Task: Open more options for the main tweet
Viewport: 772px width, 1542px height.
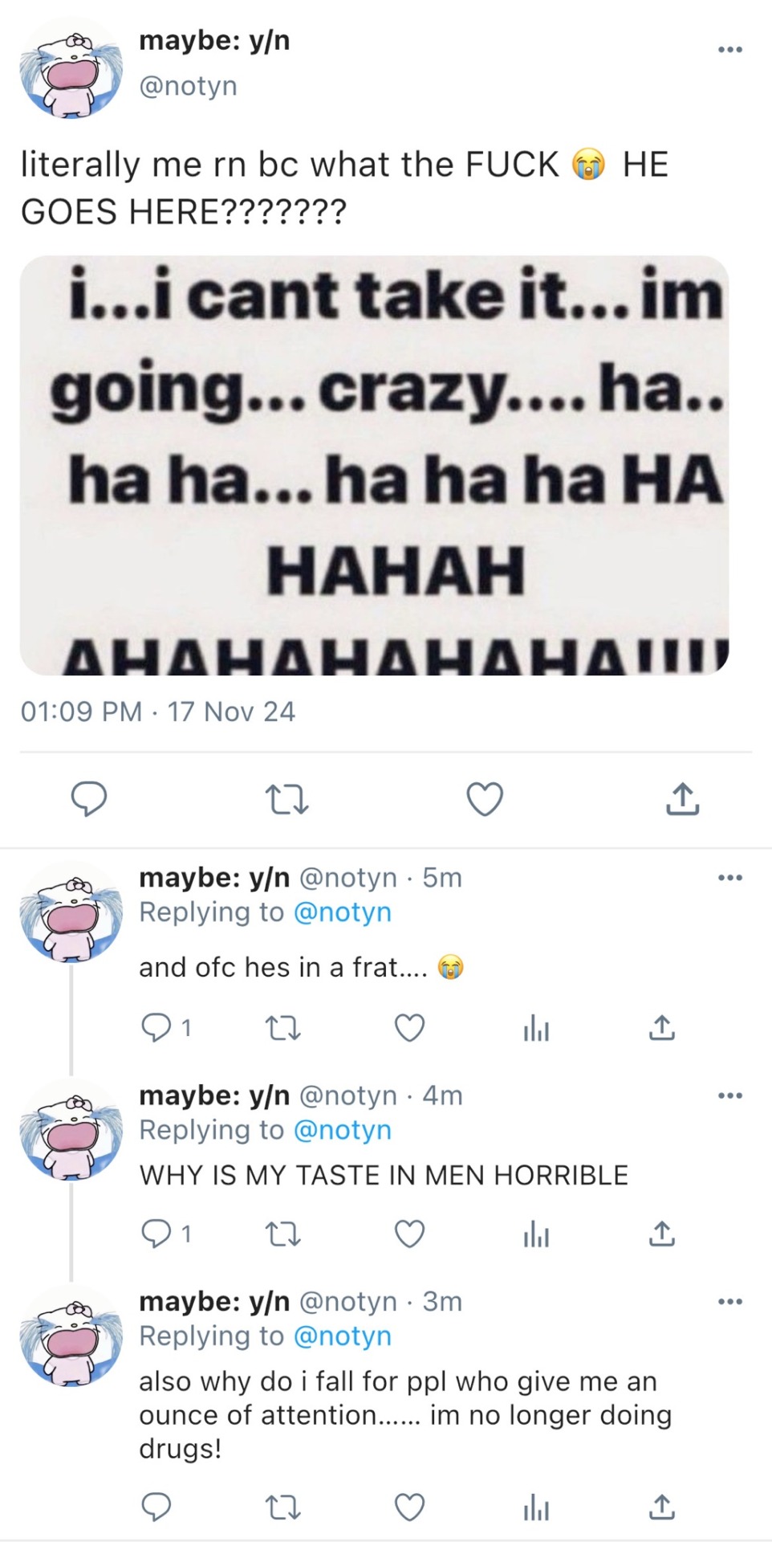Action: 729,50
